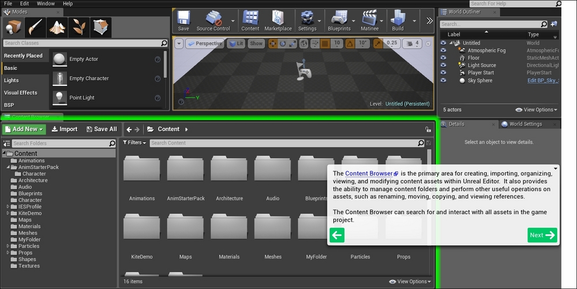Toggle visibility of Light Source

click(x=443, y=65)
